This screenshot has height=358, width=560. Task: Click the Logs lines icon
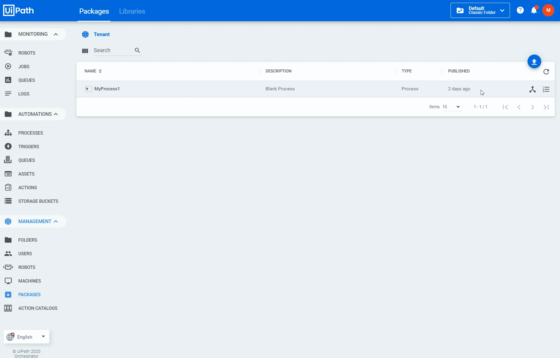click(x=8, y=94)
